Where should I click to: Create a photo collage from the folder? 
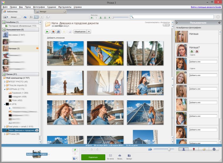tap(53, 31)
